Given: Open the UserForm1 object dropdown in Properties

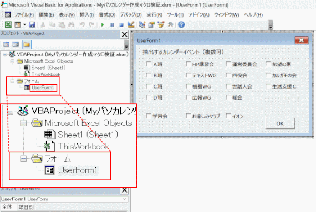Looking at the screenshot, I should (125, 199).
